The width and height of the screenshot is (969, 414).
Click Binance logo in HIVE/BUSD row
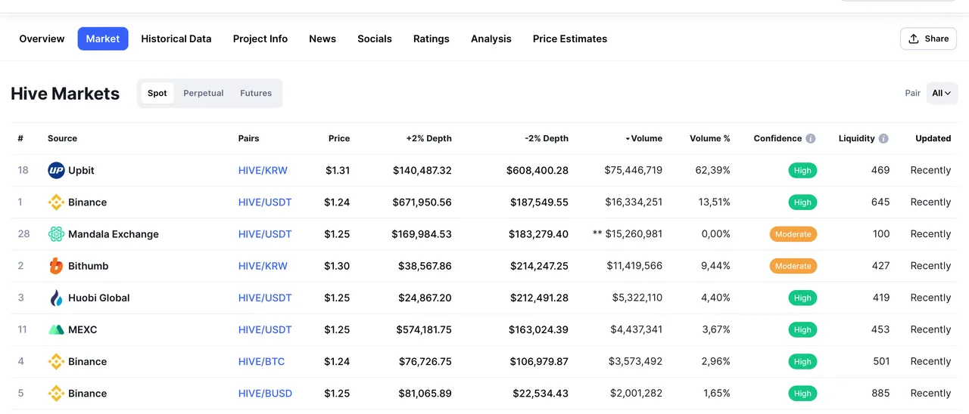(x=56, y=393)
